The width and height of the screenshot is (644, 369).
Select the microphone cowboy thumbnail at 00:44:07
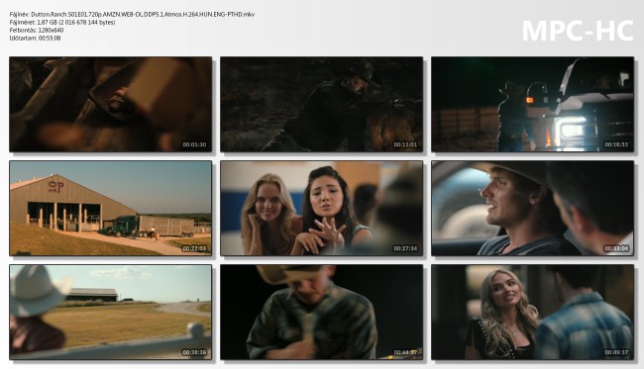tap(322, 312)
